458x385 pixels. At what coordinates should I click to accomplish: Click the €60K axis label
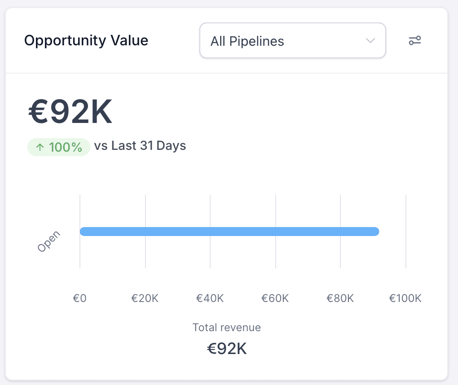click(x=275, y=298)
